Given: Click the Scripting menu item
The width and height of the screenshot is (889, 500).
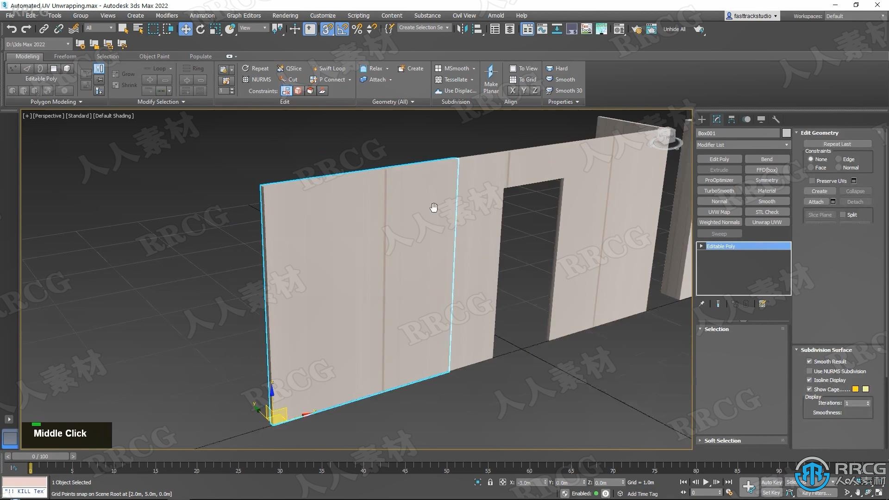Looking at the screenshot, I should [x=358, y=15].
